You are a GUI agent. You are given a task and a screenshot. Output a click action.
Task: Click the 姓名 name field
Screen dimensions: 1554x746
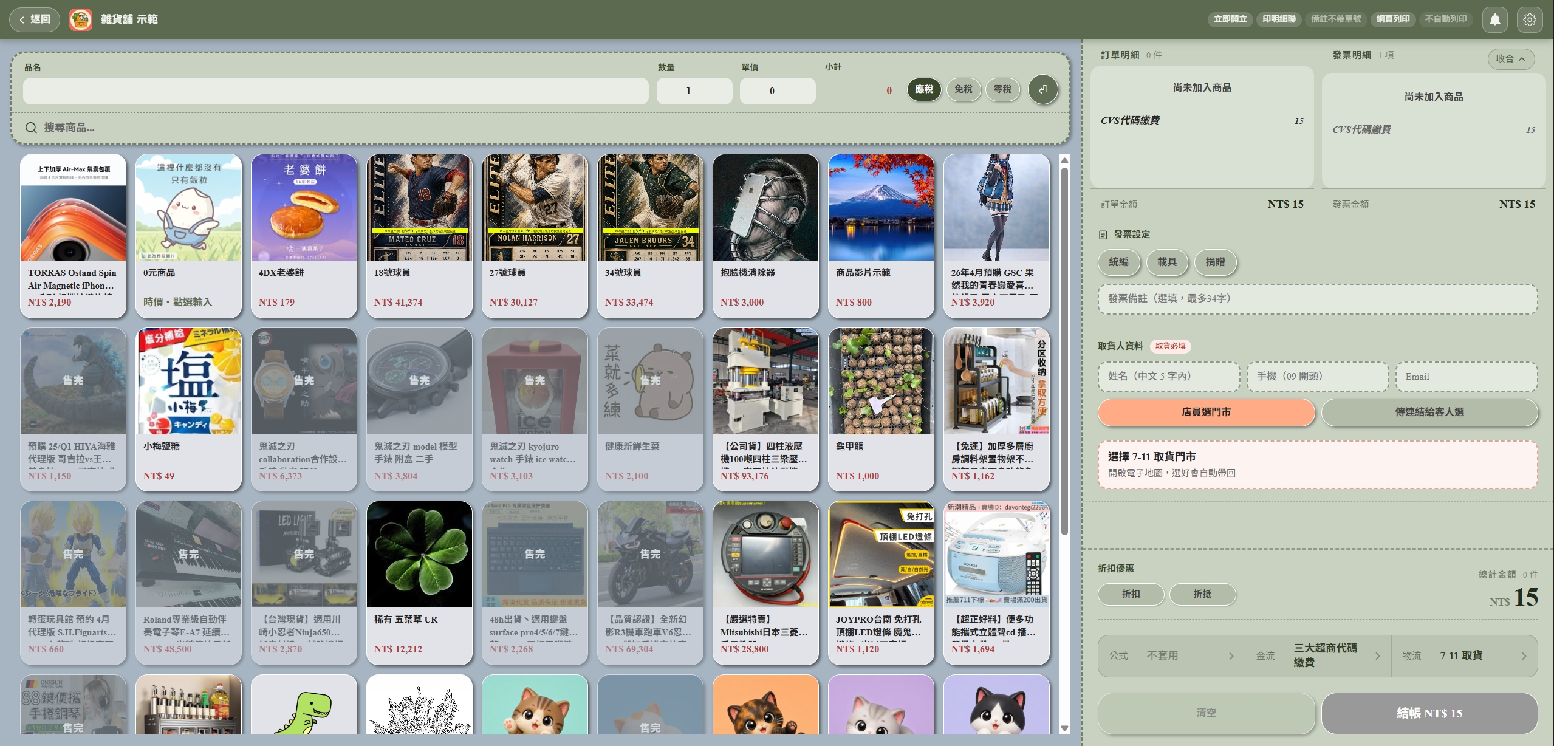(1169, 377)
